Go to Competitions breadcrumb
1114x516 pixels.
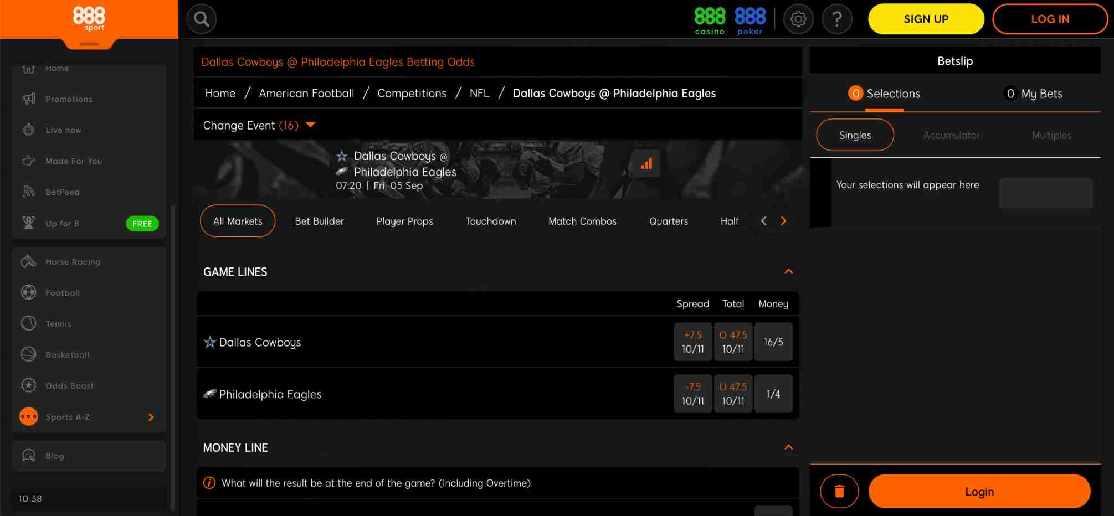[x=412, y=93]
